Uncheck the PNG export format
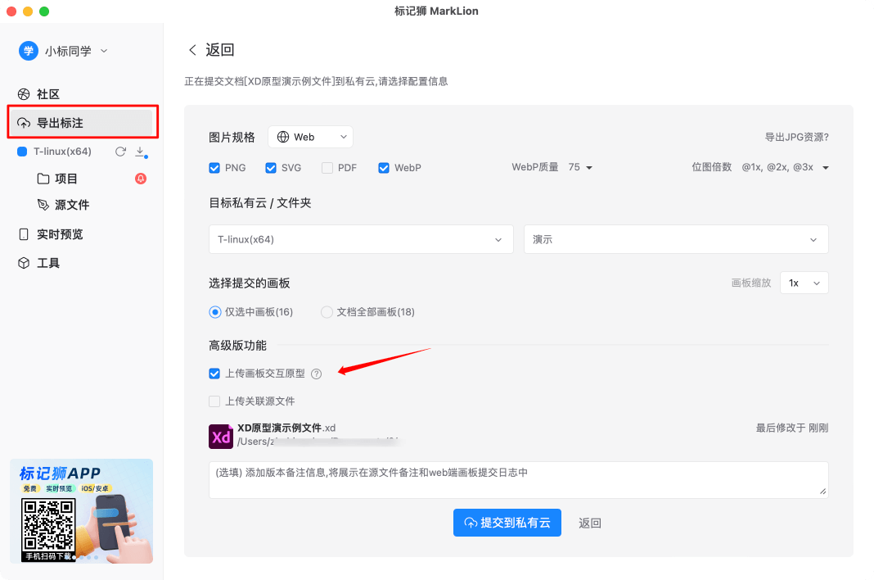 coord(214,167)
